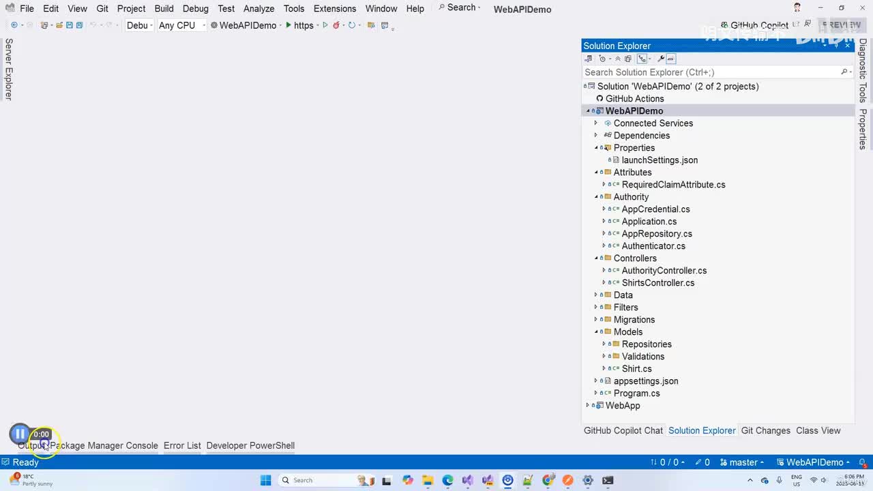Open the Developer PowerShell tab
The width and height of the screenshot is (873, 491).
250,445
